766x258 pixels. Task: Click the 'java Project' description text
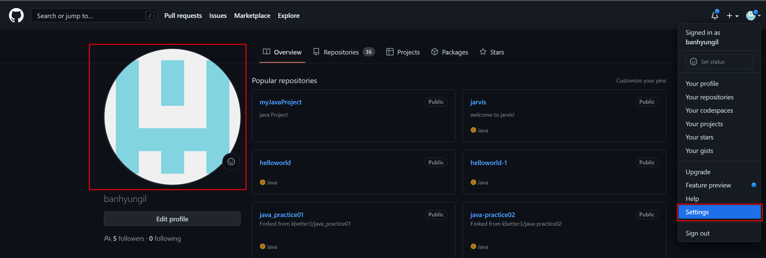pyautogui.click(x=274, y=115)
